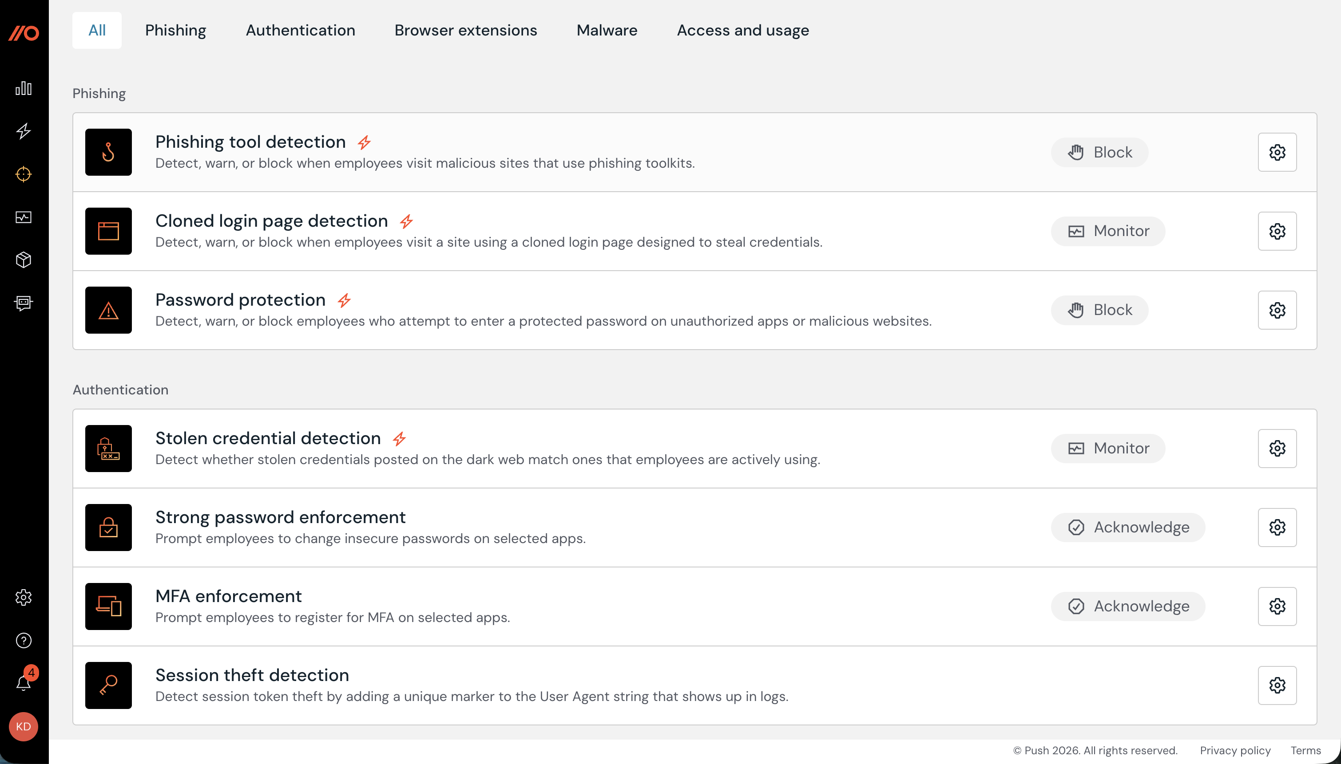Screen dimensions: 1341x764
Task: Click the KD profile avatar
Action: [x=24, y=727]
